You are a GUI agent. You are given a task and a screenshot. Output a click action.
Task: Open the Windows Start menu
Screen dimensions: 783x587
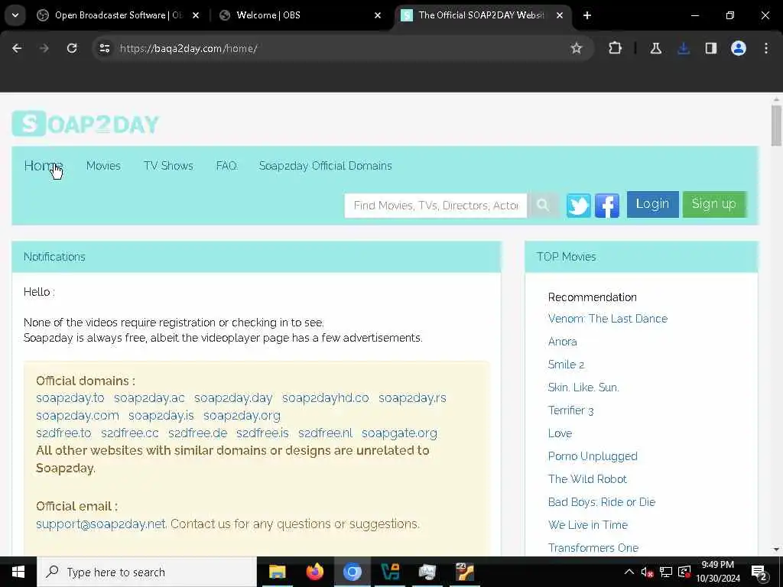click(18, 572)
